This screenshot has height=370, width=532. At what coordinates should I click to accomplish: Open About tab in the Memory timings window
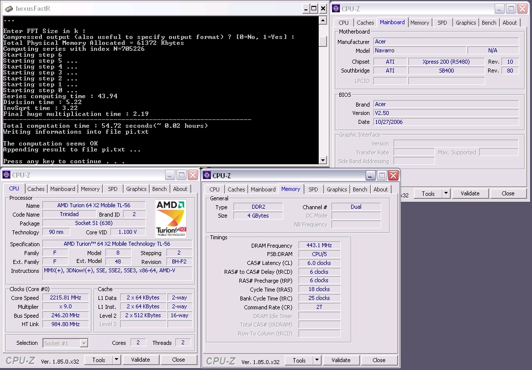click(x=381, y=189)
